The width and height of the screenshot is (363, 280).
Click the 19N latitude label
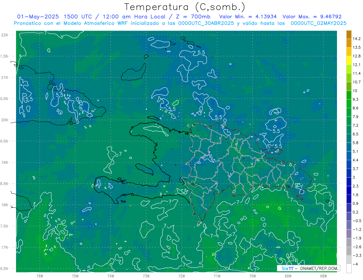click(x=5, y=162)
